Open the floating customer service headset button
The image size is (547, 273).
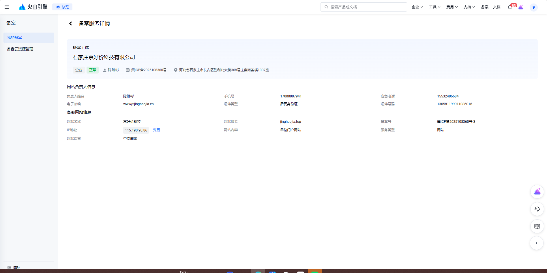coord(537,209)
